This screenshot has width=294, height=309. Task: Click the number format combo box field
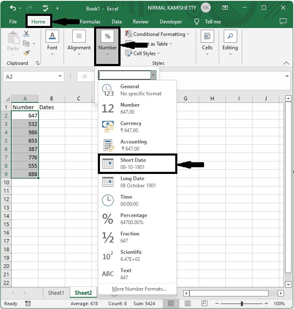tap(125, 75)
